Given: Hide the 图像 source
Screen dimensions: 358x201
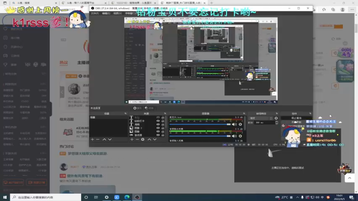Looking at the screenshot, I should (x=158, y=131).
